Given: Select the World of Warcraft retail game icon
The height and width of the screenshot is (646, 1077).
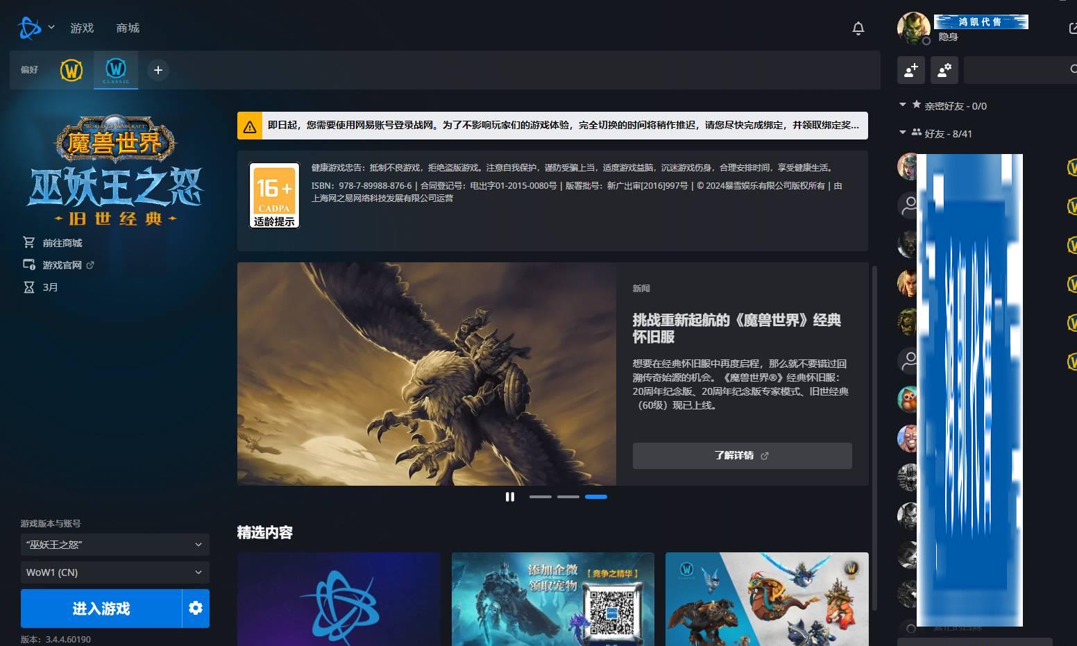Looking at the screenshot, I should tap(71, 70).
